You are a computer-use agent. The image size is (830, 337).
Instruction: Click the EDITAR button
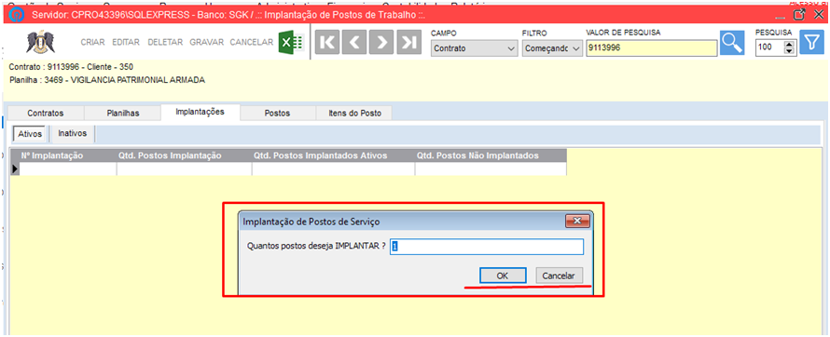pos(126,42)
